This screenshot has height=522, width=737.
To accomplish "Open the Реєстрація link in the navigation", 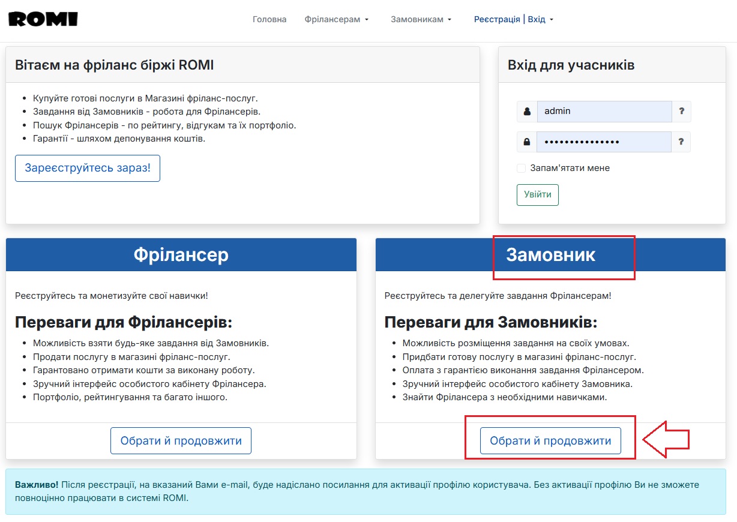I will coord(497,19).
